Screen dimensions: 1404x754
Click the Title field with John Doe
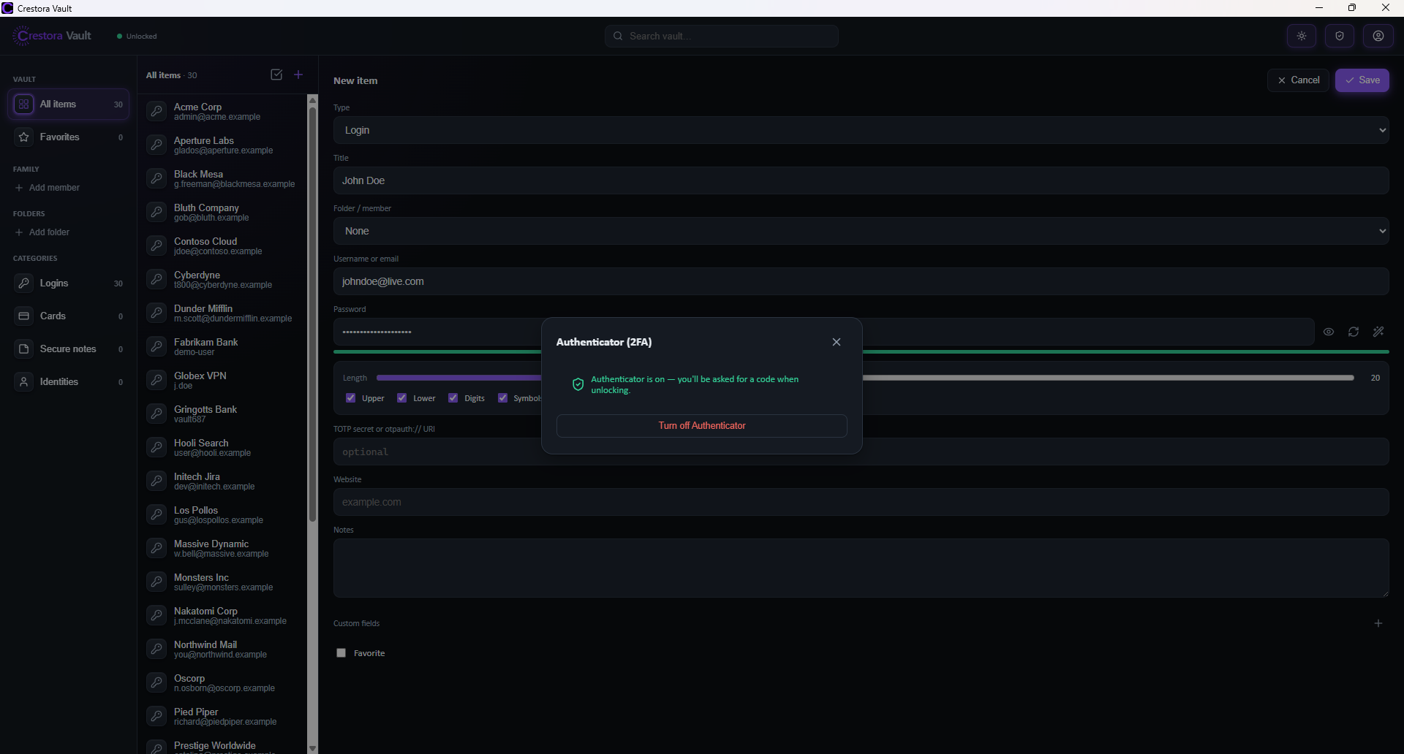[x=861, y=180]
